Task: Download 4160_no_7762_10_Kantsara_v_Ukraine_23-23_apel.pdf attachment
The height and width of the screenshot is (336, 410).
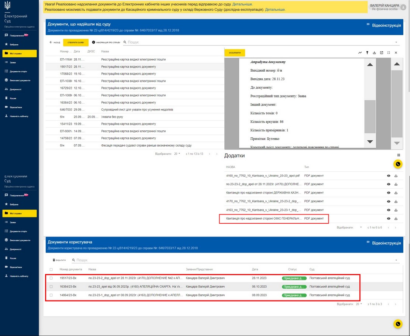Action: [x=396, y=176]
